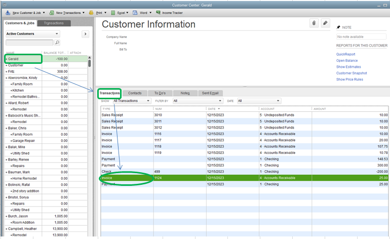Sort by TYPE column header

tap(127, 109)
